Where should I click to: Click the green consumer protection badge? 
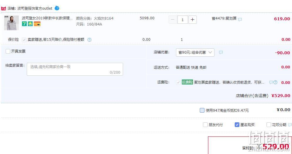[x=30, y=24]
